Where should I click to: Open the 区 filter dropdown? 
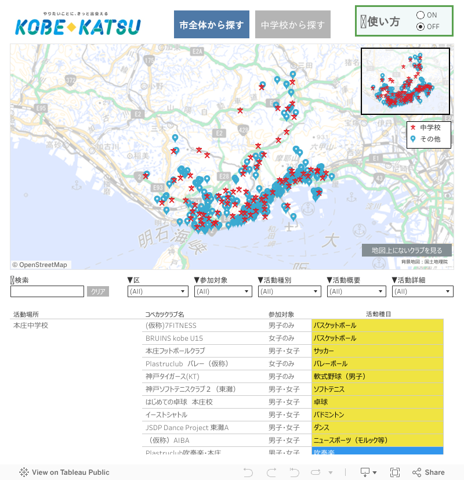(157, 291)
